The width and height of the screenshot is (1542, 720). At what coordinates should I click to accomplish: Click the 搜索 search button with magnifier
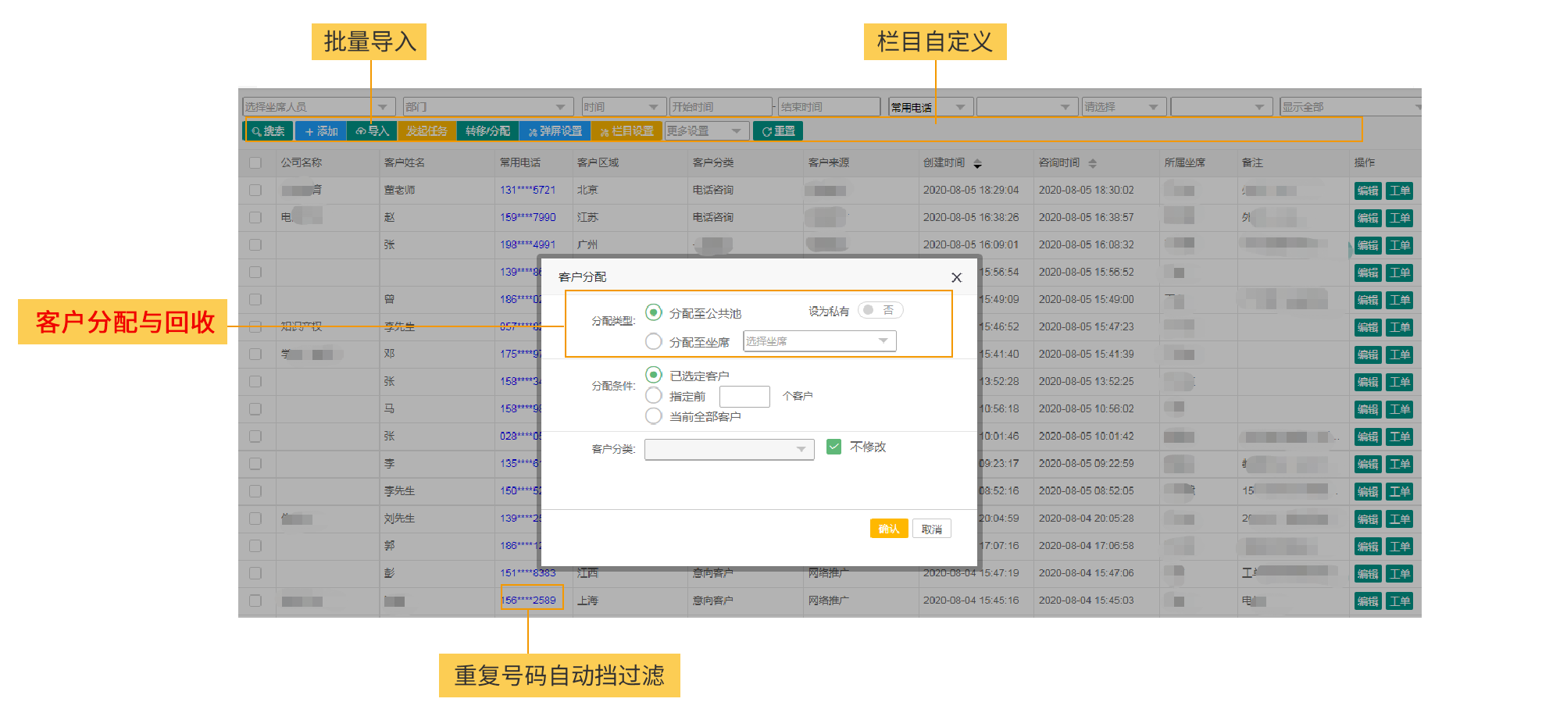268,131
